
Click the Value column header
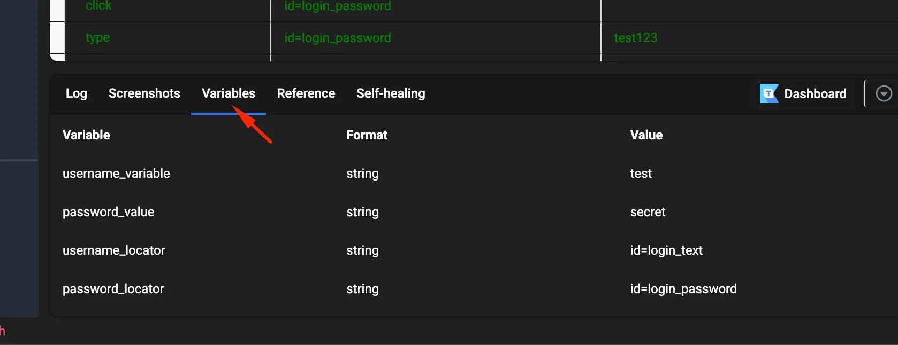646,135
